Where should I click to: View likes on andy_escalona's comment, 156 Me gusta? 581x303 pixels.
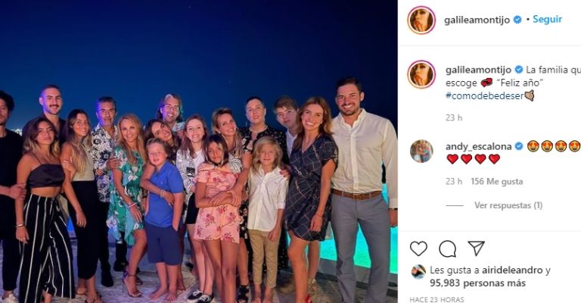pyautogui.click(x=497, y=181)
